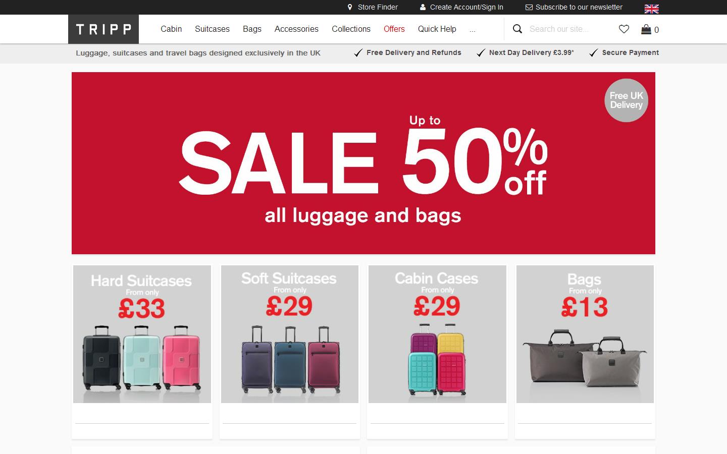Image resolution: width=727 pixels, height=454 pixels.
Task: Go to the Offers page
Action: coord(394,29)
